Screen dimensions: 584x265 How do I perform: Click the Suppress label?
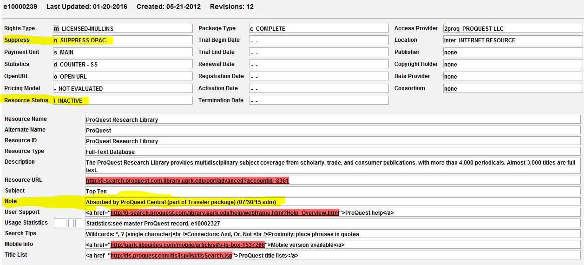[17, 40]
